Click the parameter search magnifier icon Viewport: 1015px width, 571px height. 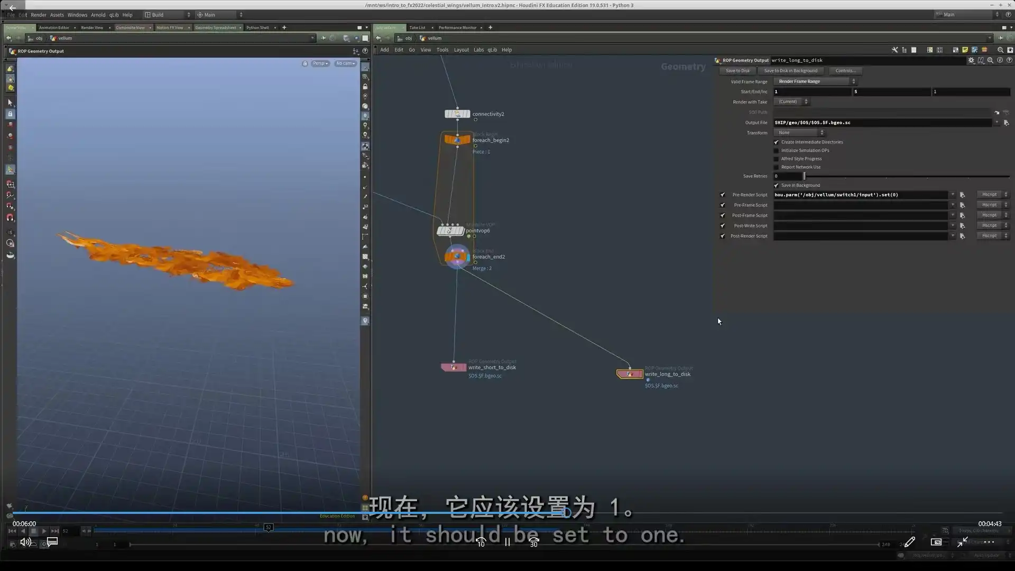pos(990,60)
